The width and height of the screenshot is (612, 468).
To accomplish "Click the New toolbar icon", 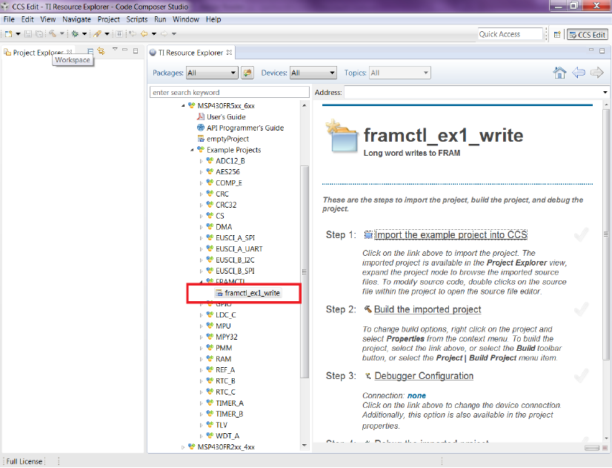I will (8, 34).
